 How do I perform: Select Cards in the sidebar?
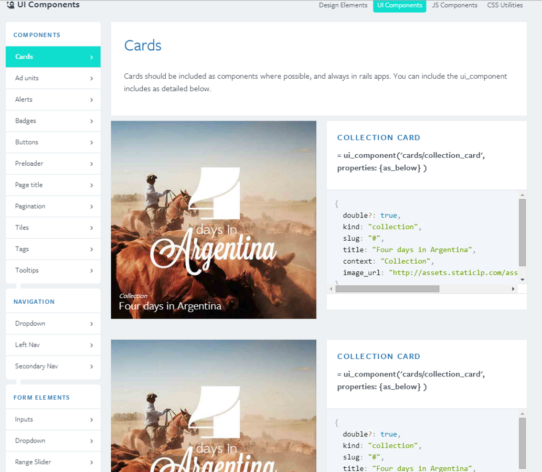pos(53,57)
